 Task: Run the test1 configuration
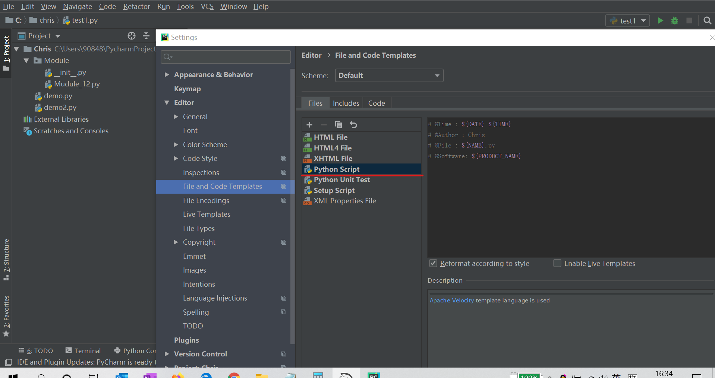(660, 20)
